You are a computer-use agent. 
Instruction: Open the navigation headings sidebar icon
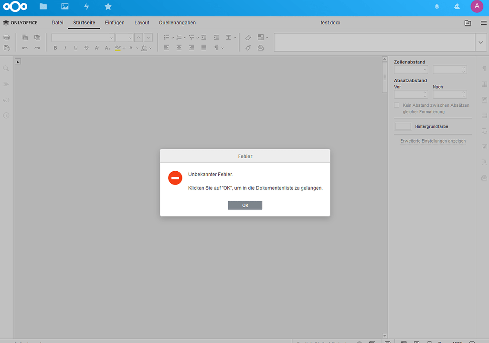click(x=6, y=84)
